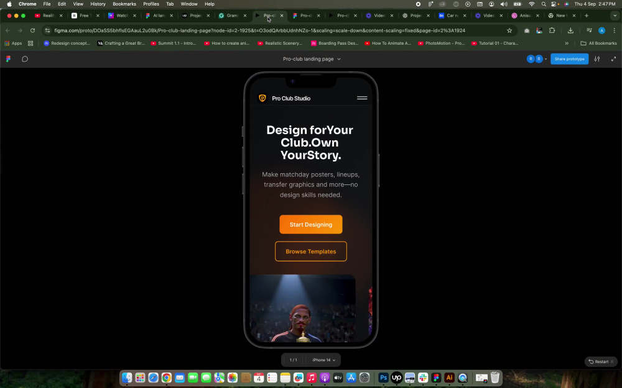Open the Boarding Pass Des... bookmark
This screenshot has height=388, width=622.
[335, 43]
